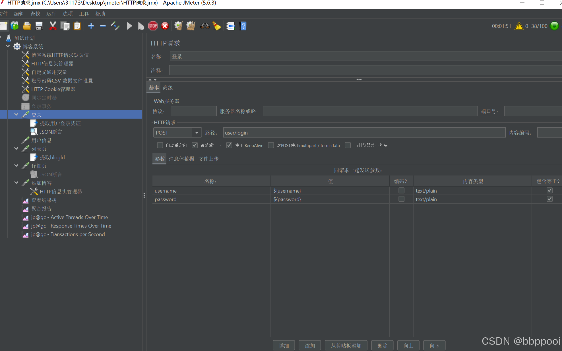
Task: Collapse the 添加博客 tree node
Action: (16, 183)
